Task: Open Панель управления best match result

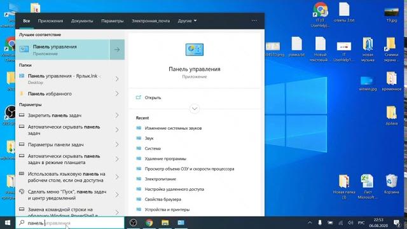Action: pyautogui.click(x=62, y=50)
